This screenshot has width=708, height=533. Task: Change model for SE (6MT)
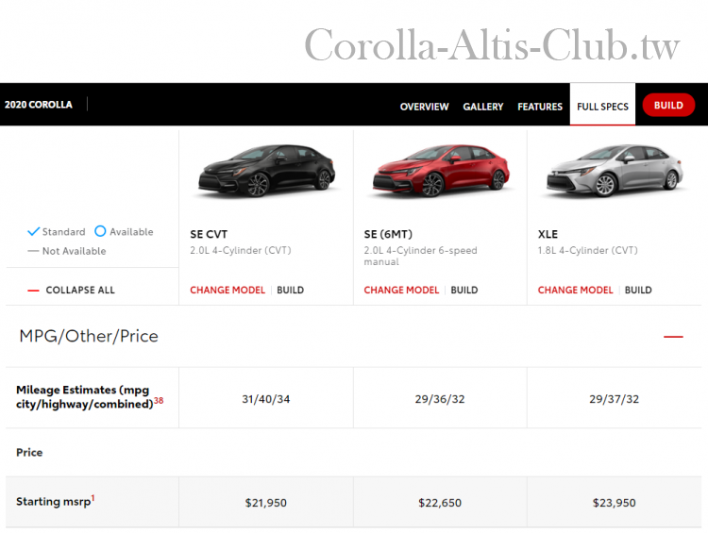click(x=401, y=291)
